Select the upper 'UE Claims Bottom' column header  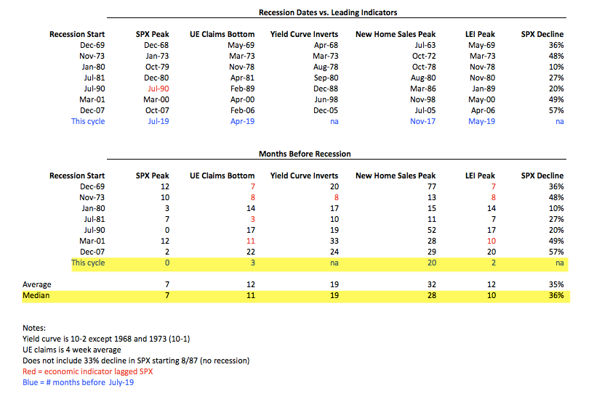222,34
